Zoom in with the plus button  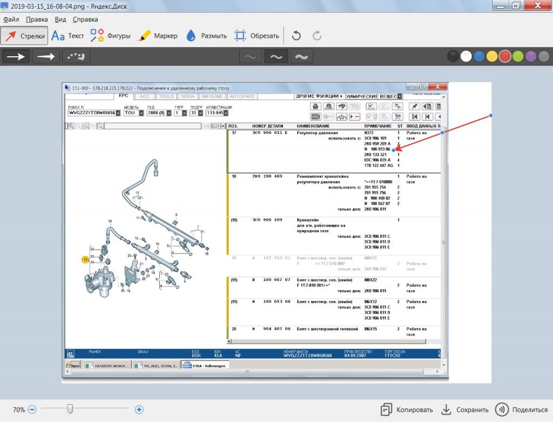pos(139,410)
